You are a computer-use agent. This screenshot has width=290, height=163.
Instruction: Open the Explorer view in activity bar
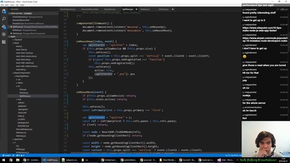click(4, 11)
